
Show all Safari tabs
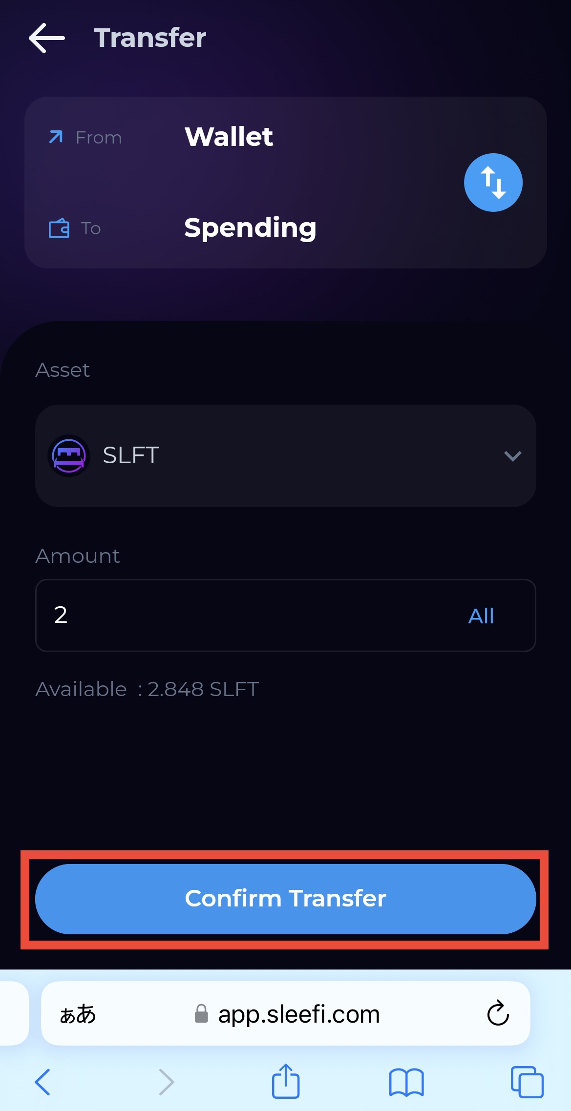click(x=527, y=1082)
